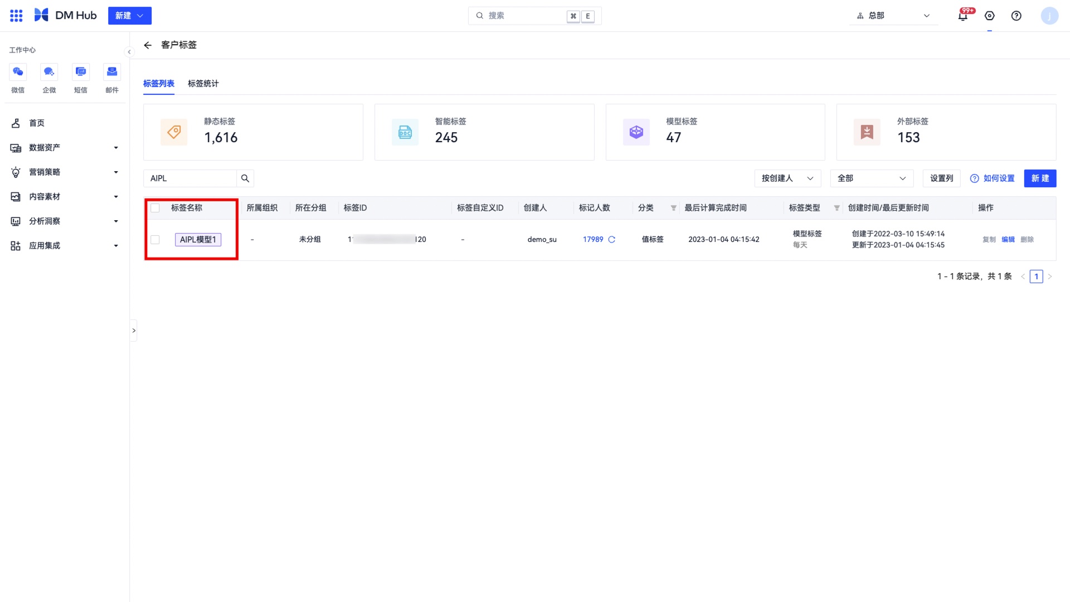Open the 全部 filter dropdown
Screen dimensions: 1070x602
[872, 178]
